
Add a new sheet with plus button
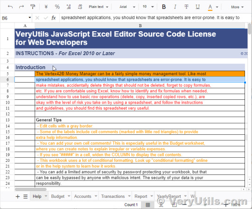(x=18, y=196)
